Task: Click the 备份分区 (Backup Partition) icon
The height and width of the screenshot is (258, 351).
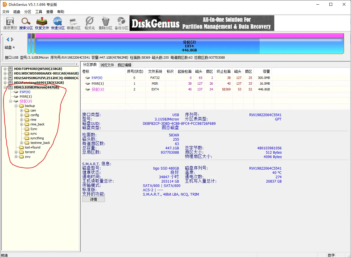Action: tap(121, 23)
